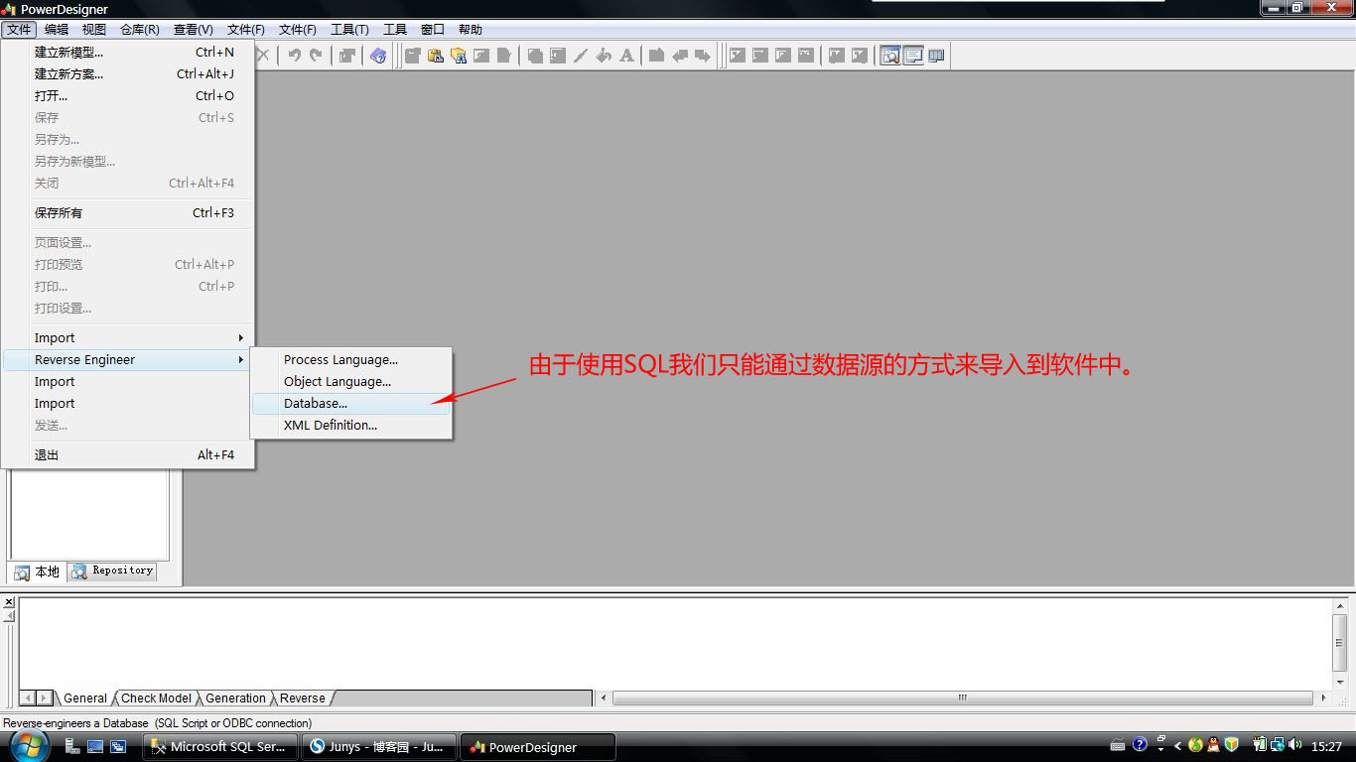
Task: Open the 仓库(R) menu
Action: [140, 30]
